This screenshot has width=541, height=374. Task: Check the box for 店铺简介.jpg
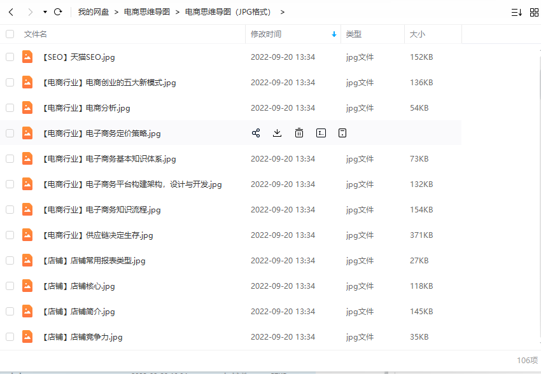(x=10, y=311)
